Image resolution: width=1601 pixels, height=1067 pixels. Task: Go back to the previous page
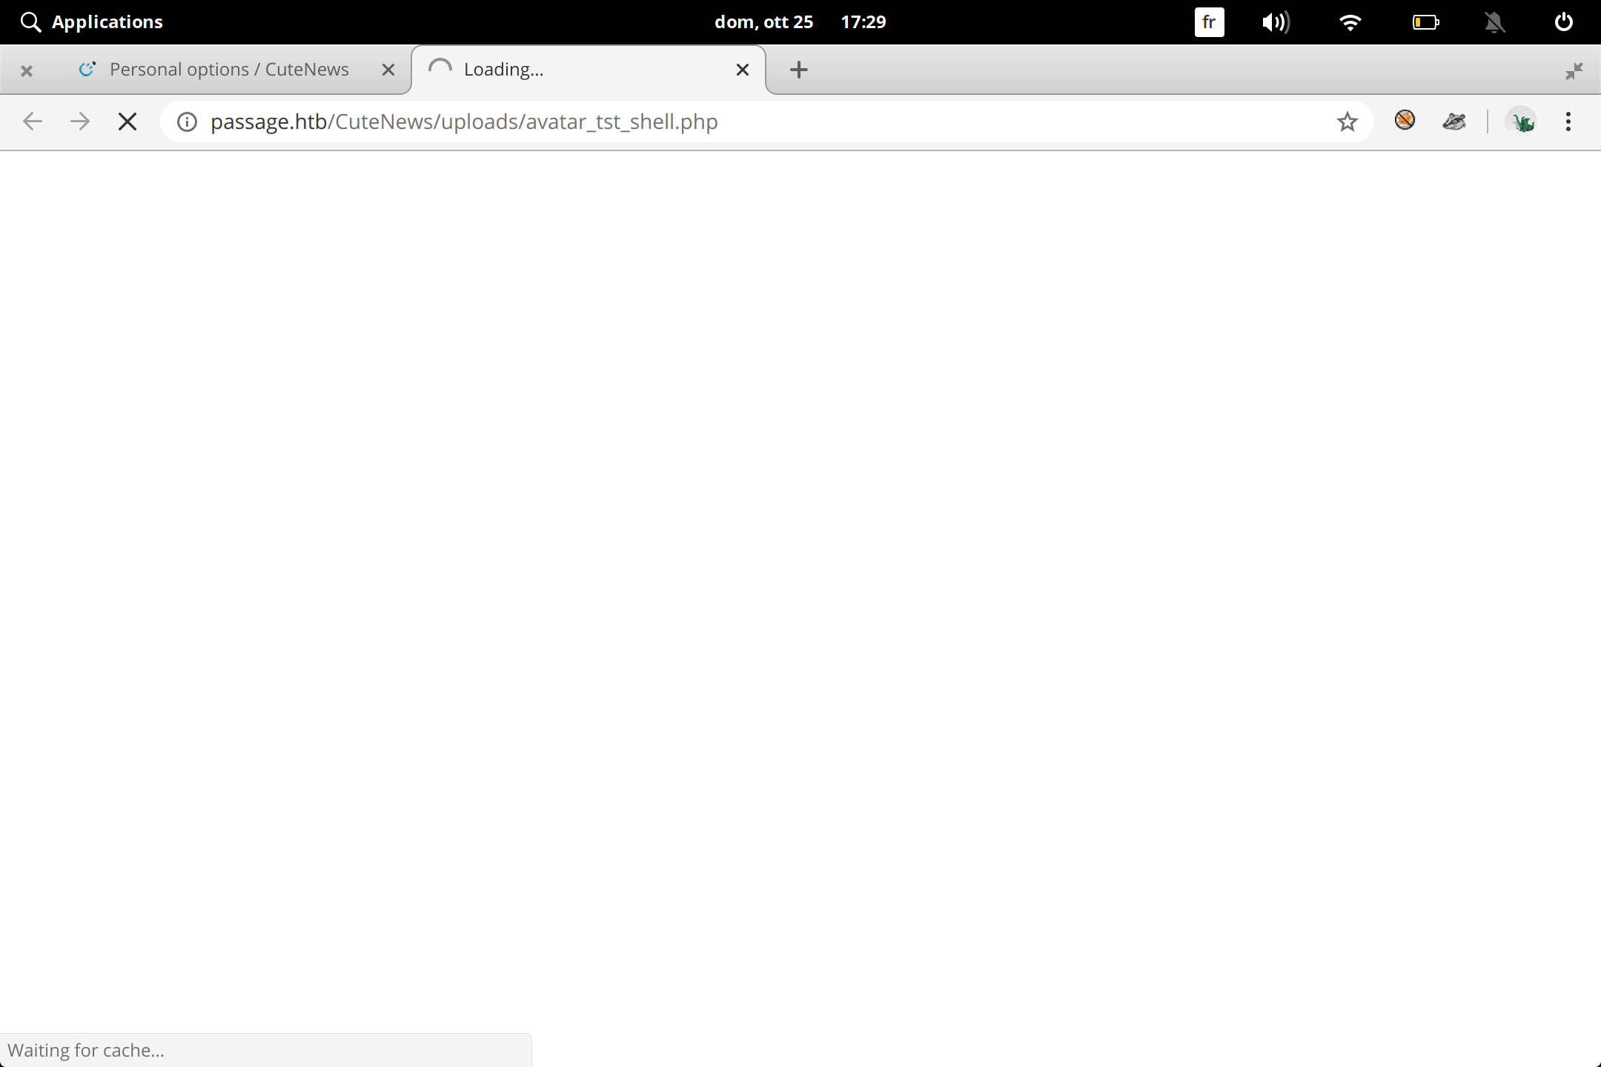[33, 122]
